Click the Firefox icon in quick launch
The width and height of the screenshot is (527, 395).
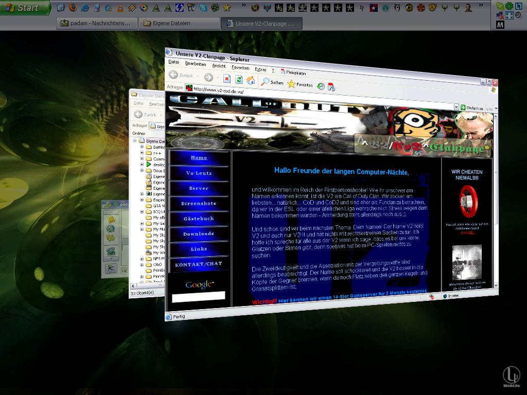73,7
